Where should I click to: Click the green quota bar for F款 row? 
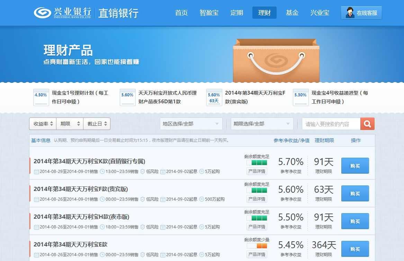[257, 190]
